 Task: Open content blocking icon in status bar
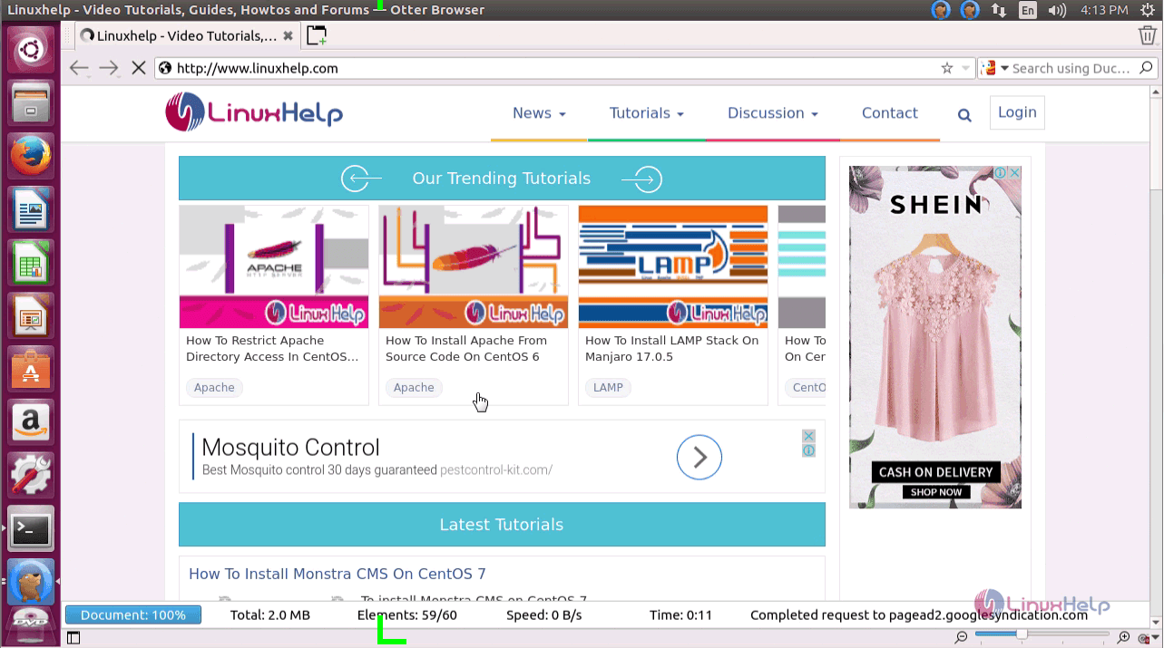click(1144, 638)
